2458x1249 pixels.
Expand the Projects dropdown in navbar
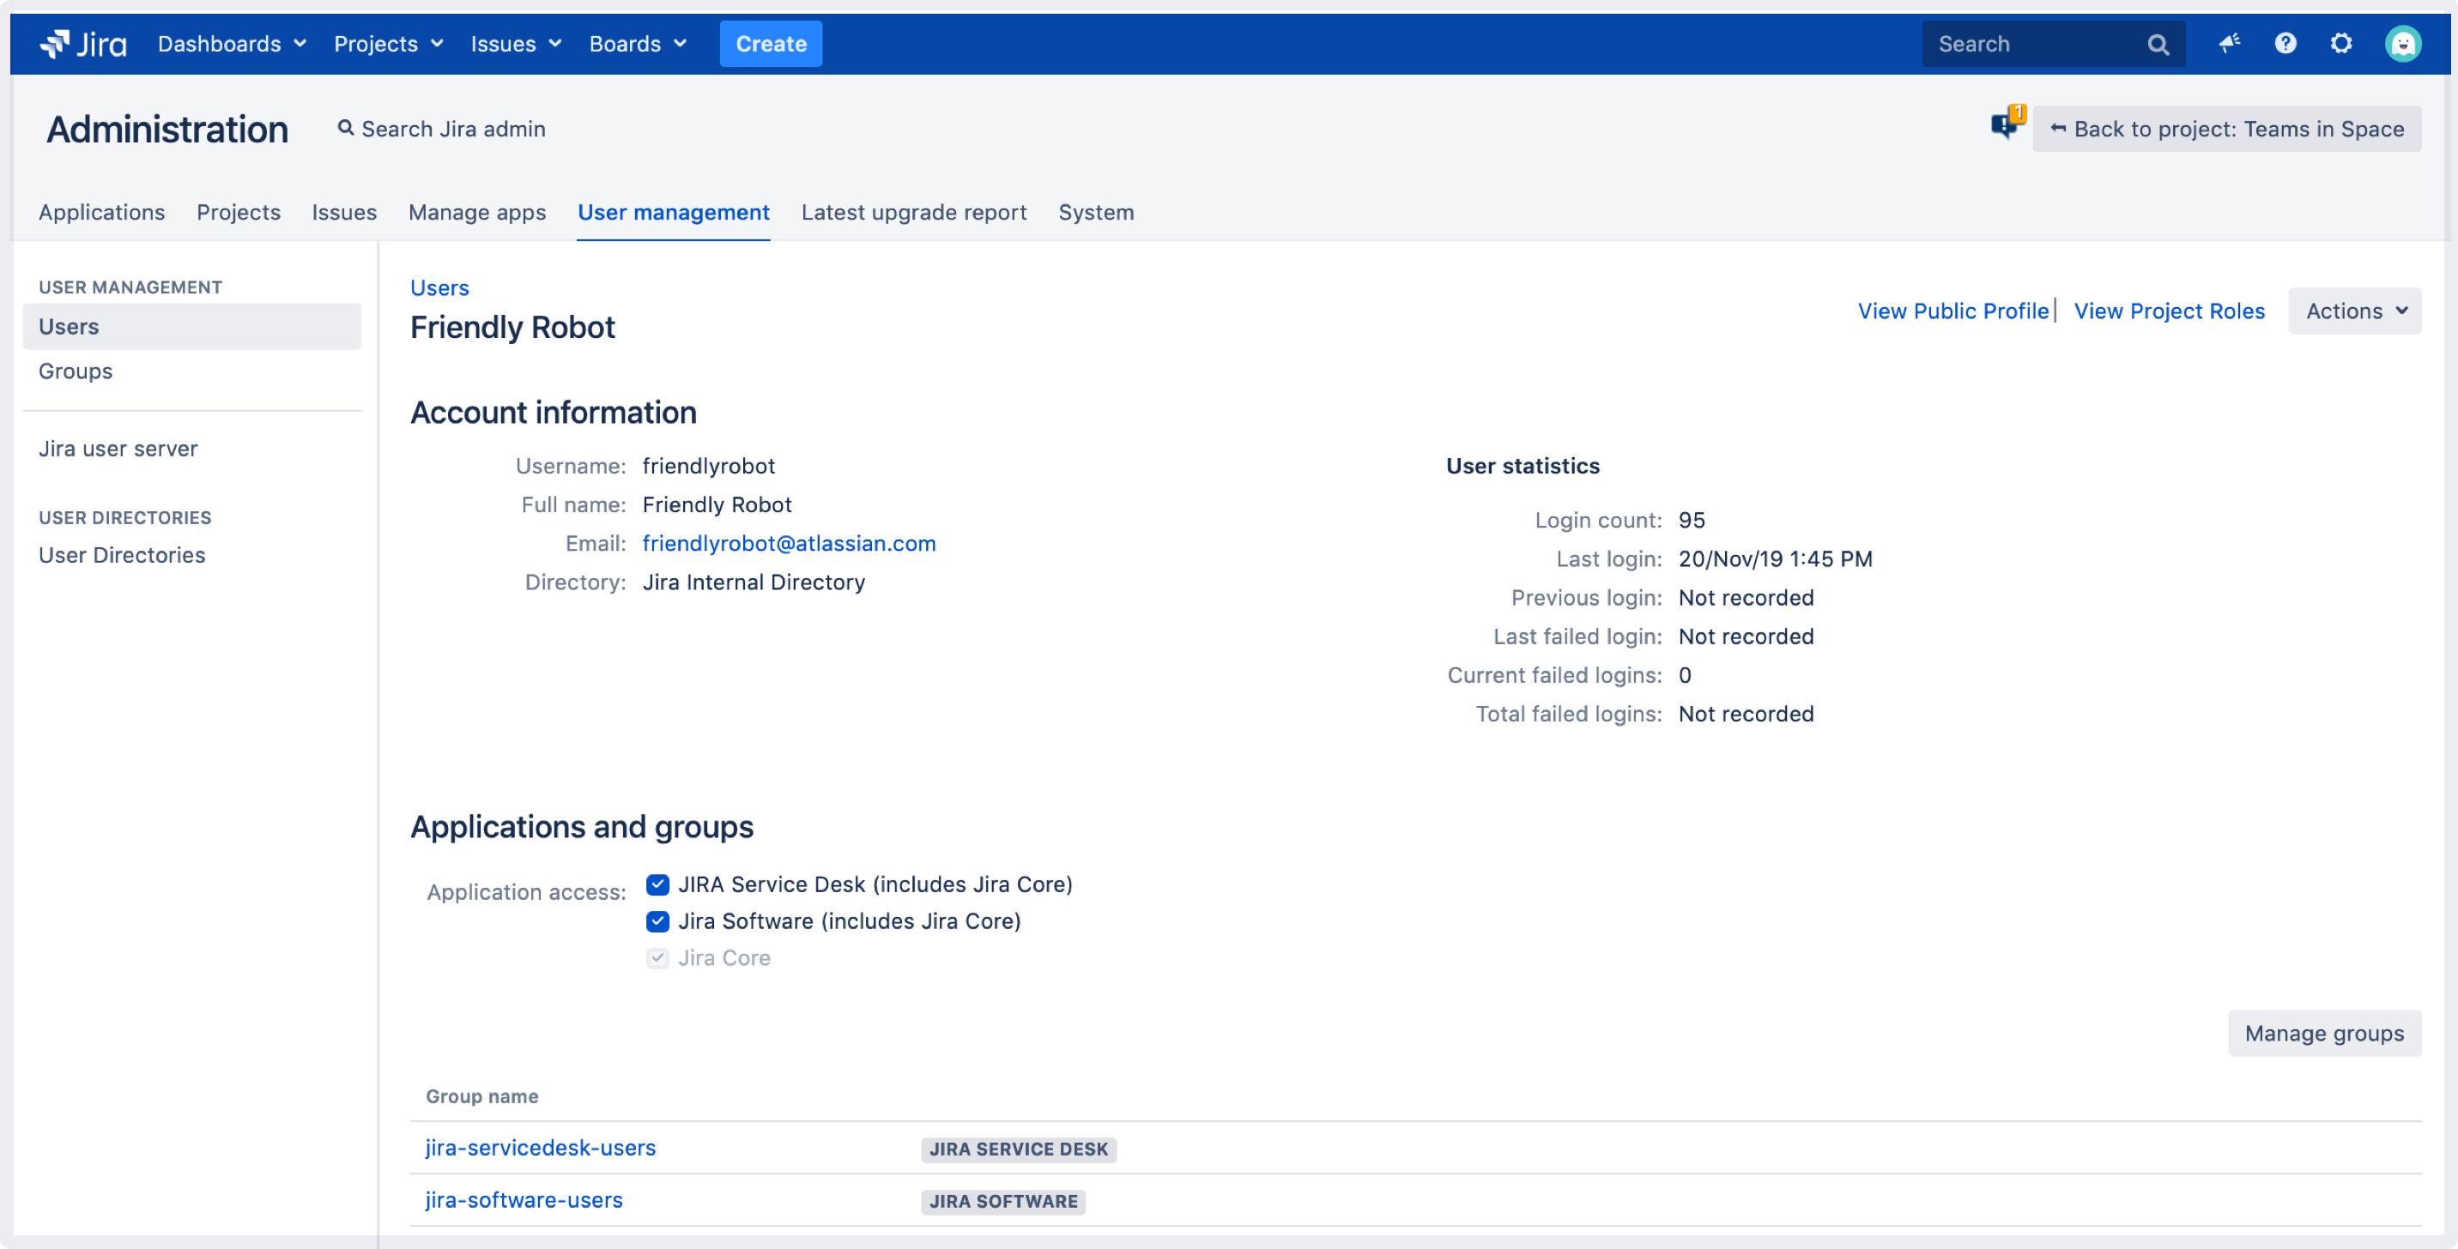pos(389,44)
